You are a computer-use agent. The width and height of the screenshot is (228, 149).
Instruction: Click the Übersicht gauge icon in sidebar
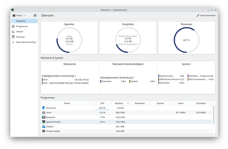(13, 21)
